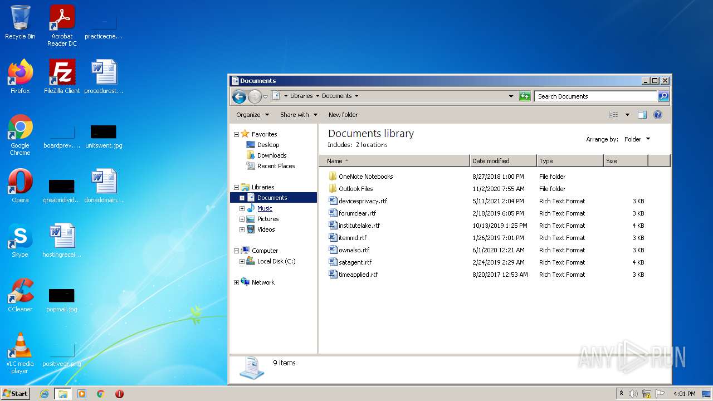Open the view options dropdown arrow

click(627, 115)
